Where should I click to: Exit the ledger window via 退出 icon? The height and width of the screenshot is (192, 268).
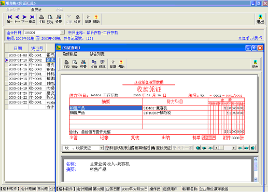260,19
